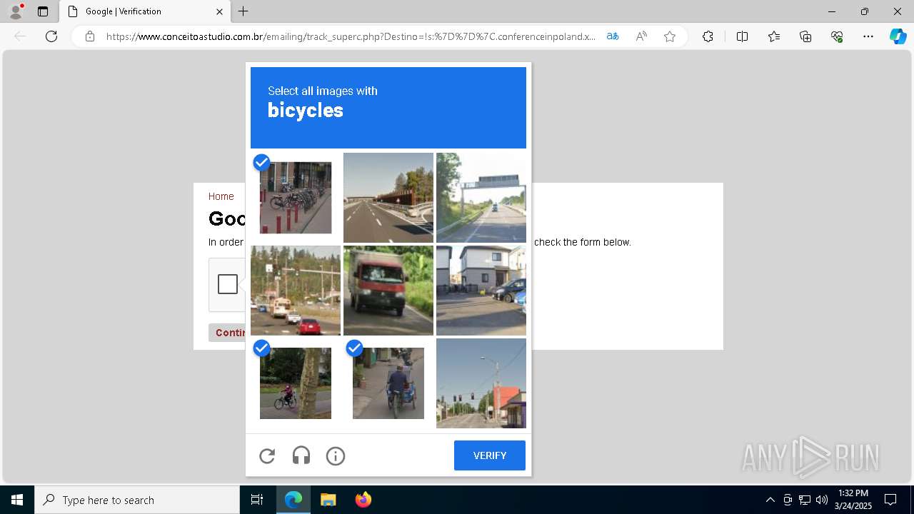Launch Firefox from the taskbar

(363, 500)
